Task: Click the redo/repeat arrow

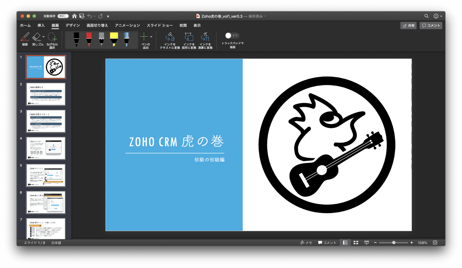Action: [x=100, y=16]
